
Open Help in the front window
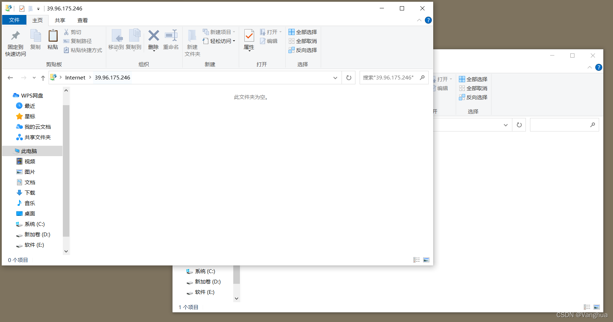tap(428, 20)
